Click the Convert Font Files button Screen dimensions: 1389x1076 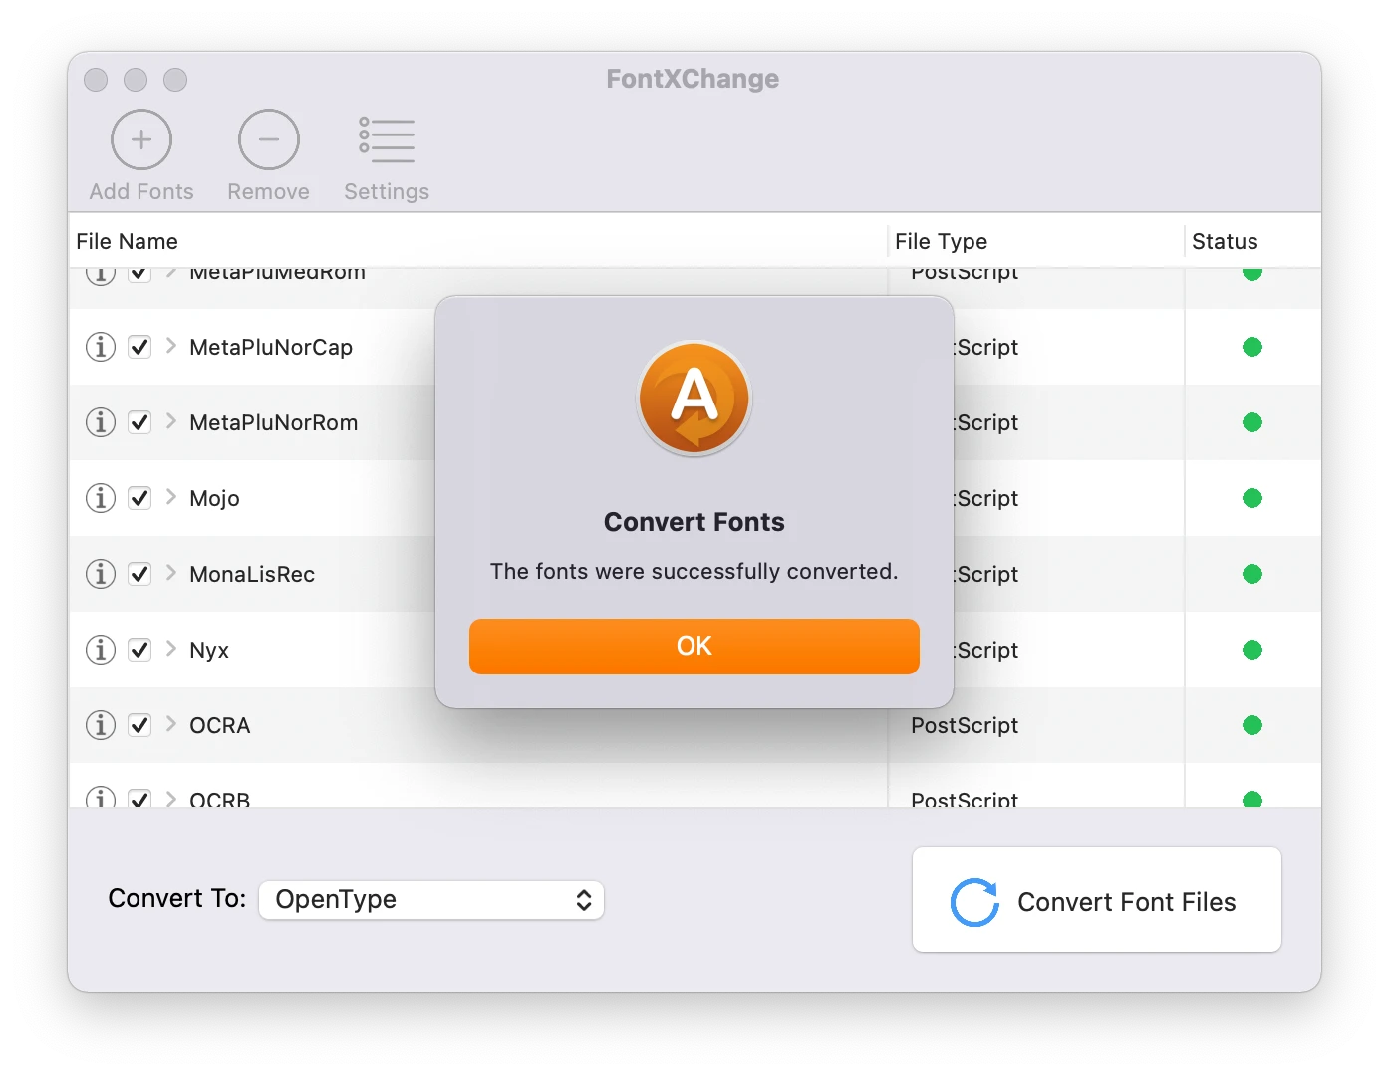click(x=1097, y=900)
